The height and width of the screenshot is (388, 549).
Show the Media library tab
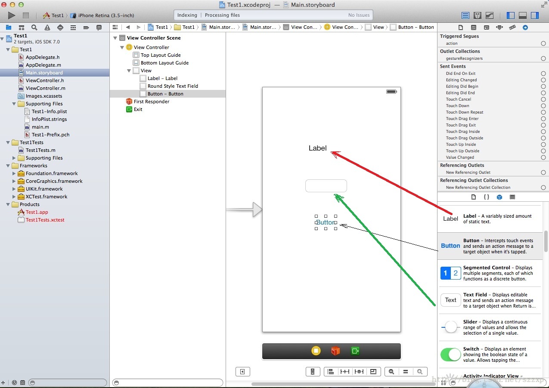512,197
